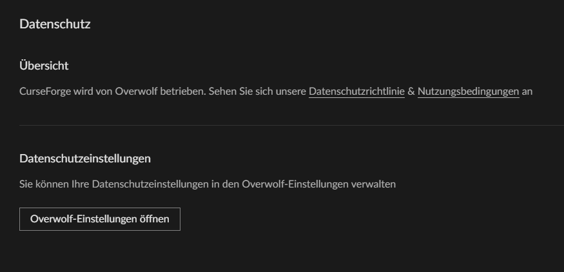
Task: Click the ampersand between the two links
Action: pyautogui.click(x=411, y=92)
